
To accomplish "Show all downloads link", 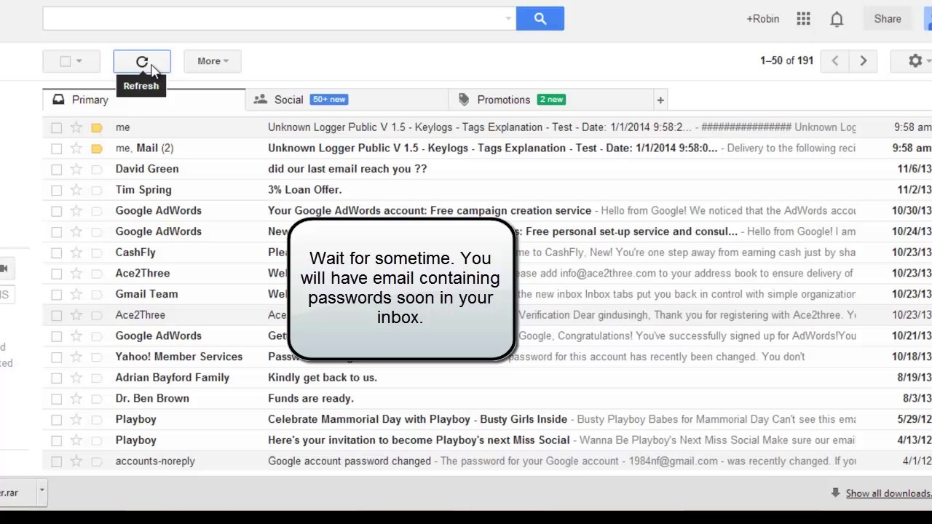I will (888, 493).
